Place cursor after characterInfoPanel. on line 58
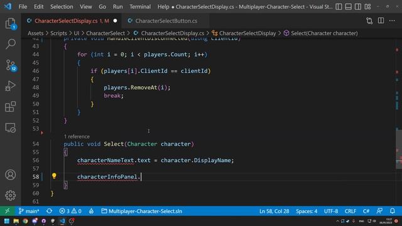The width and height of the screenshot is (402, 226). tap(141, 177)
